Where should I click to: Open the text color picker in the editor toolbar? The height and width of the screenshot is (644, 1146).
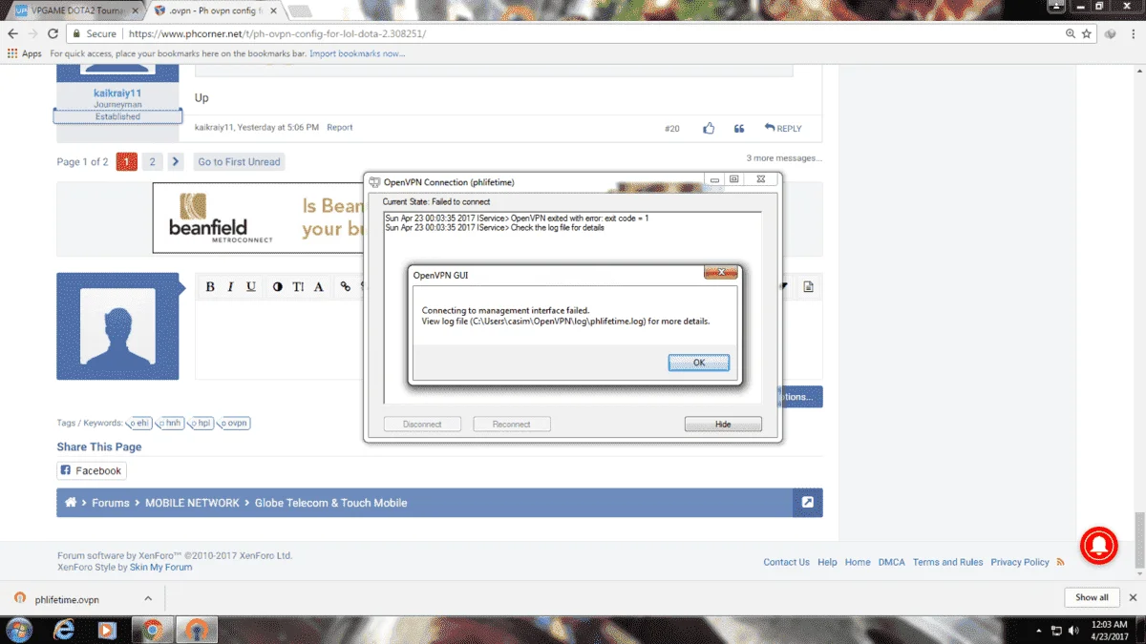(278, 286)
